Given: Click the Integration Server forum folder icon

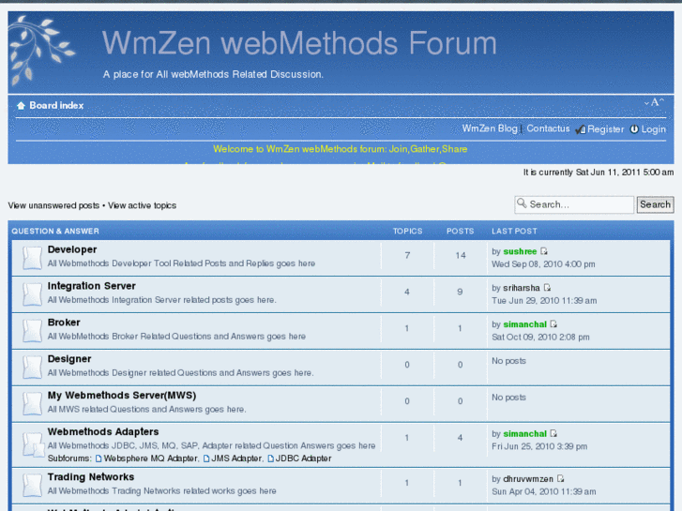Looking at the screenshot, I should pyautogui.click(x=32, y=294).
